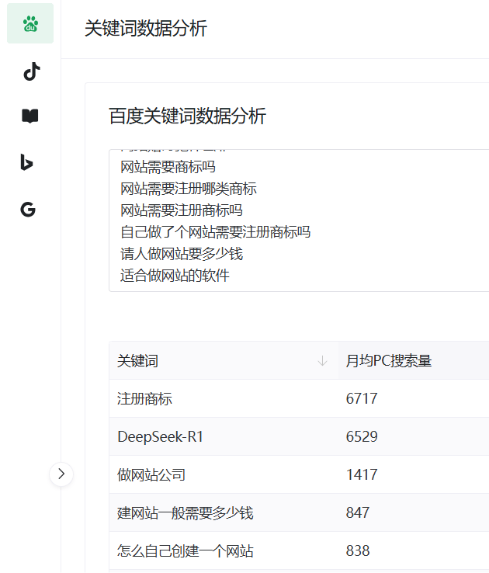Switch to the TikTok/Douyin sidebar icon

31,71
